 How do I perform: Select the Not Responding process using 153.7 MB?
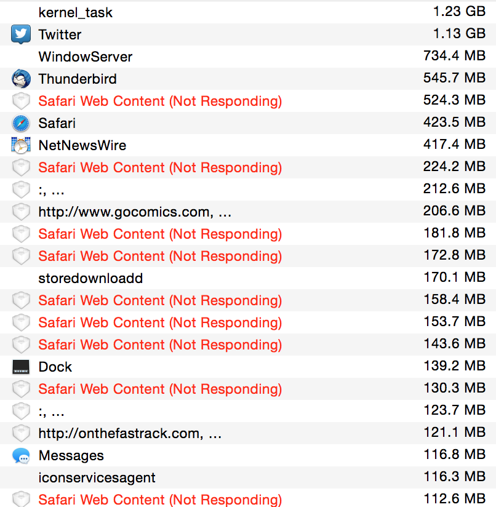coord(160,322)
